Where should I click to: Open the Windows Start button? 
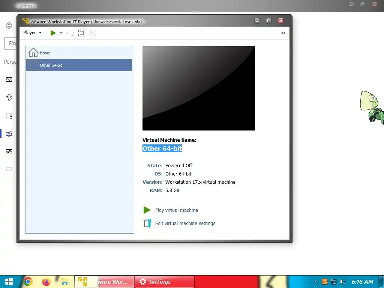tap(9, 282)
